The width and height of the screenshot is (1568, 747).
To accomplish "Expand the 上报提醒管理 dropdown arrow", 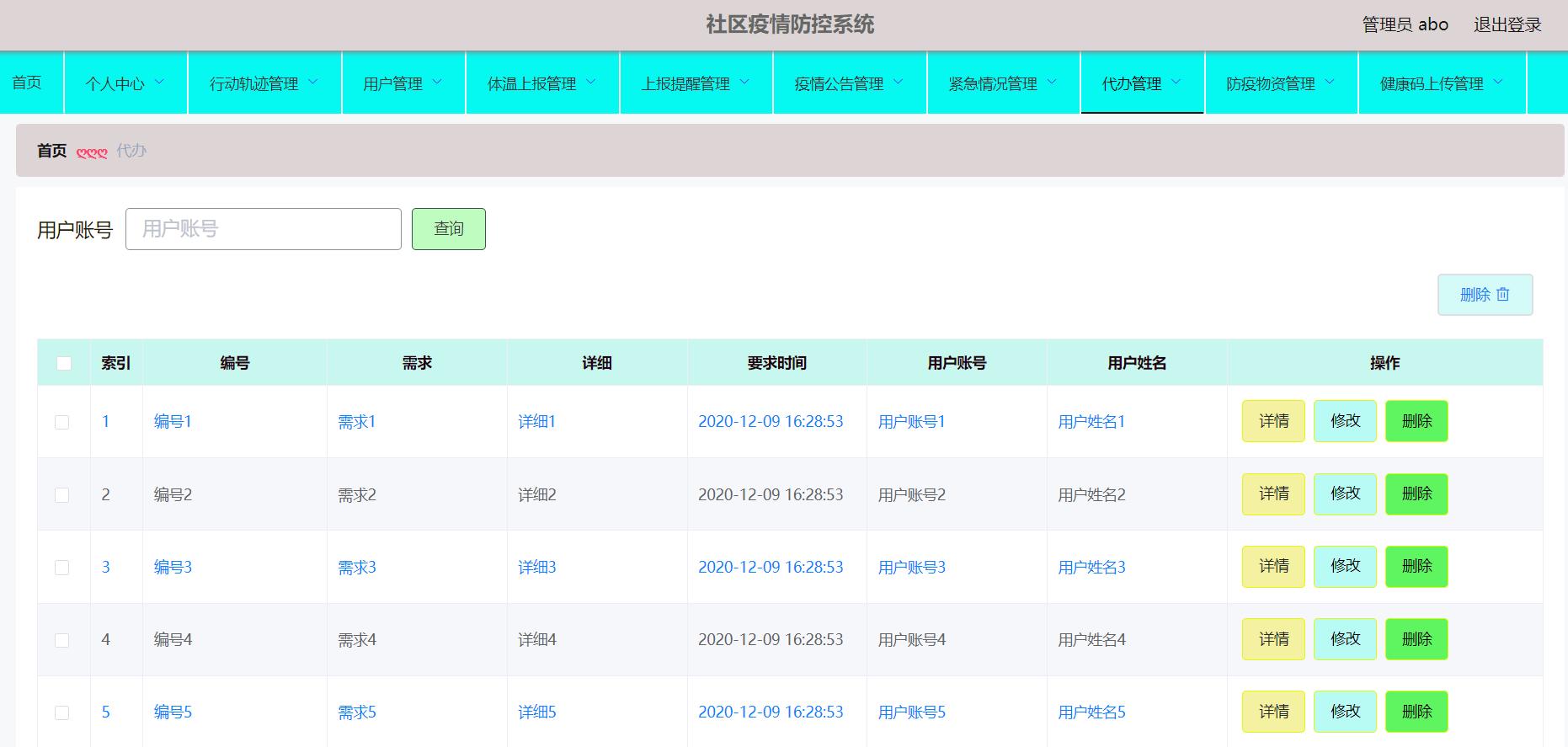I will pos(744,83).
